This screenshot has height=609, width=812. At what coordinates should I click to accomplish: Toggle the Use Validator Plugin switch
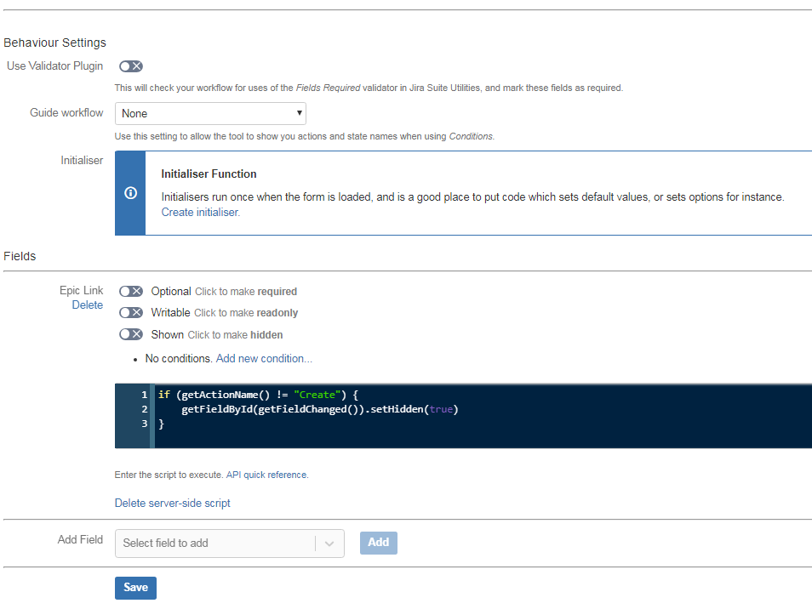click(x=130, y=66)
